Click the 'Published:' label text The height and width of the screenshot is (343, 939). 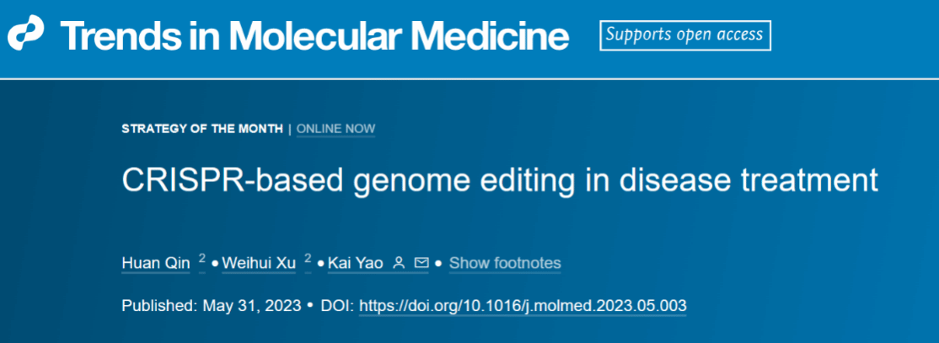pos(159,305)
